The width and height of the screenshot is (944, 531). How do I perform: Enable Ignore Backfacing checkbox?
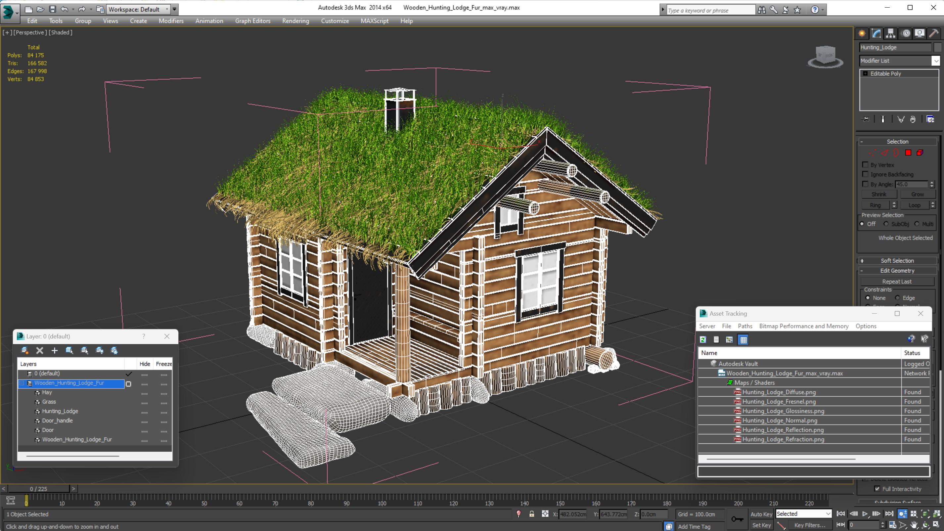[x=866, y=174]
